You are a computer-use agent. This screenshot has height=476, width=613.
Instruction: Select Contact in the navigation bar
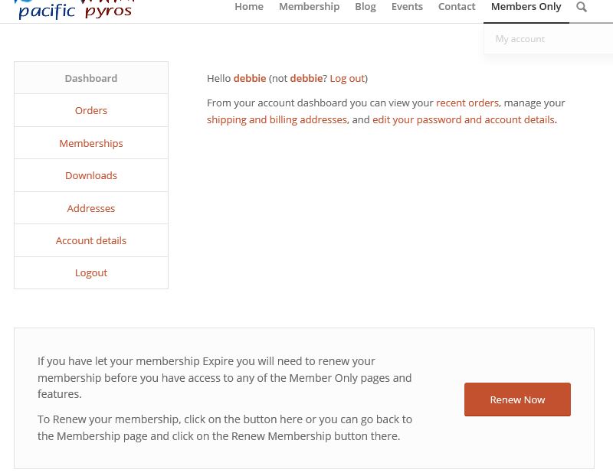tap(457, 7)
